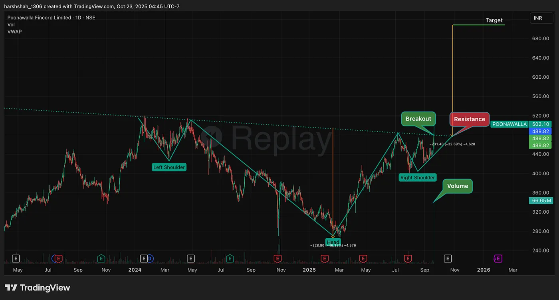The image size is (559, 300).
Task: Click the red E marker below Right Shoulder label
Action: pos(408,258)
